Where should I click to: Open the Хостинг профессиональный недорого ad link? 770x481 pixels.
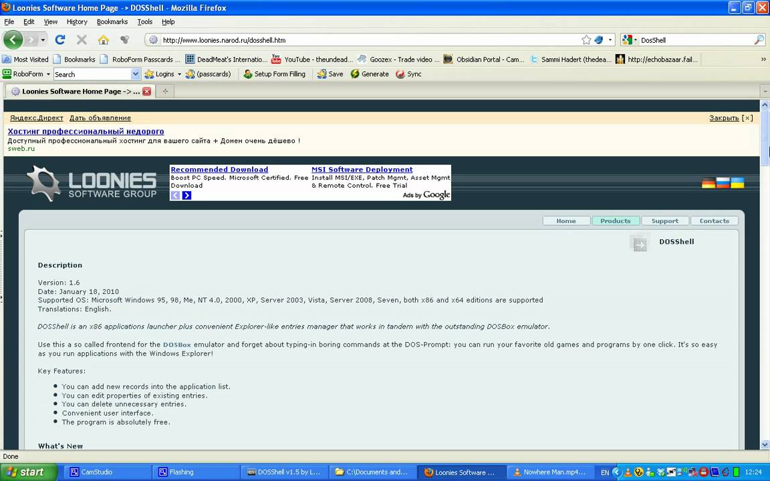[x=86, y=131]
